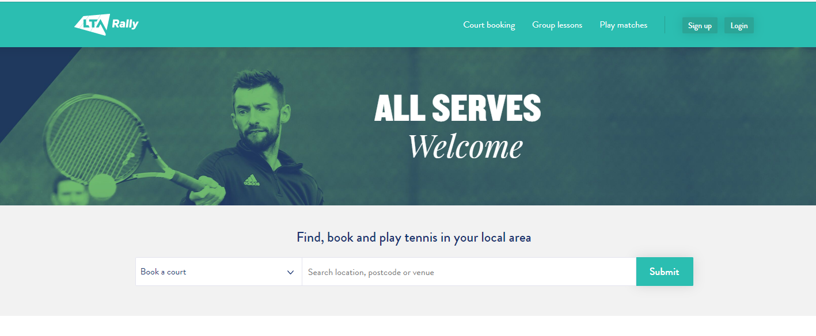Click the Find, book and play tennis heading

413,237
